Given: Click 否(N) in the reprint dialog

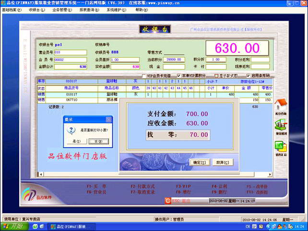Looking at the screenshot, I should pos(99,141).
